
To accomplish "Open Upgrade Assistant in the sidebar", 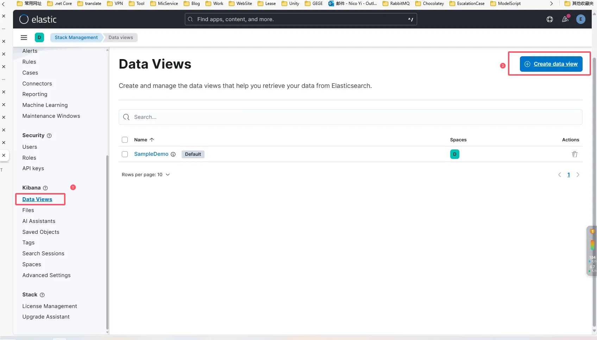I will click(46, 317).
